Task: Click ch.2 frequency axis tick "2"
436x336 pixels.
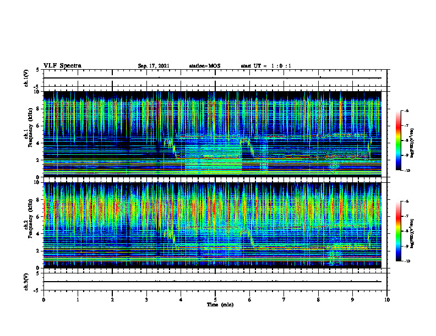Action: [39, 251]
